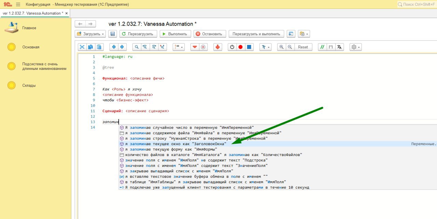Image resolution: width=437 pixels, height=219 pixels.
Task: Select suggestion 'я вставляю текстовое значение буфера обмена'
Action: (x=278, y=176)
